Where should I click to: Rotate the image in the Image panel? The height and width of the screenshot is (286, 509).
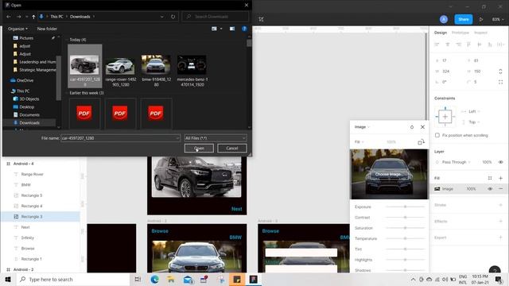pyautogui.click(x=421, y=142)
